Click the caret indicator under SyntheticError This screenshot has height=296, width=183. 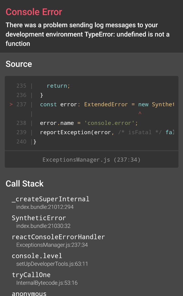[140, 113]
